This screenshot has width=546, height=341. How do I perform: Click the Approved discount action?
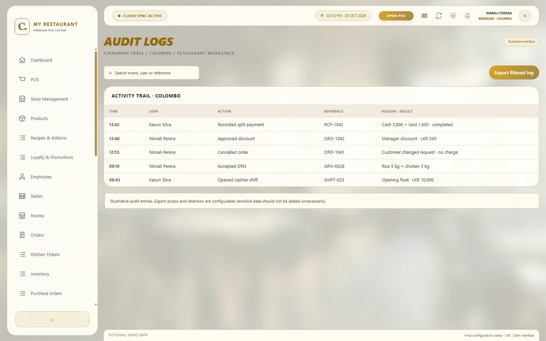tap(236, 139)
